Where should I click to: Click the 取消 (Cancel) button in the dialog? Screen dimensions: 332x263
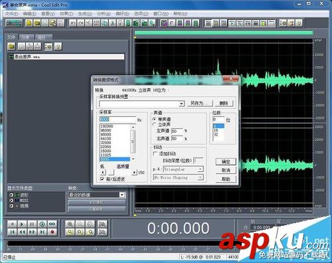pyautogui.click(x=226, y=170)
